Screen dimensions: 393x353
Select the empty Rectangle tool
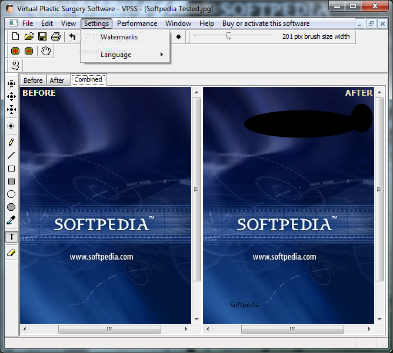coord(11,169)
